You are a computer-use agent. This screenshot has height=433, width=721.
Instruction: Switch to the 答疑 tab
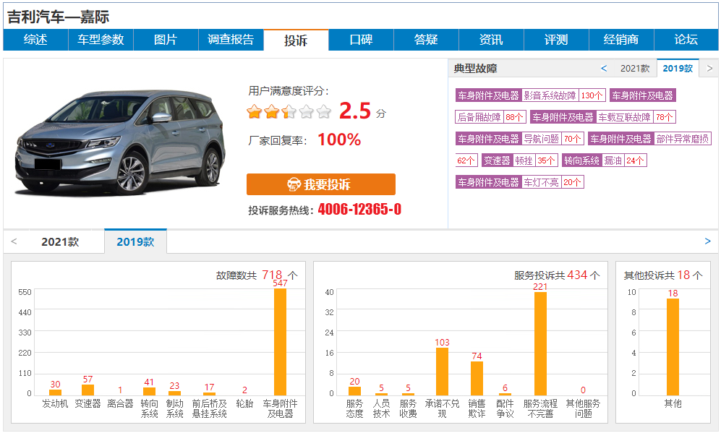click(x=426, y=40)
